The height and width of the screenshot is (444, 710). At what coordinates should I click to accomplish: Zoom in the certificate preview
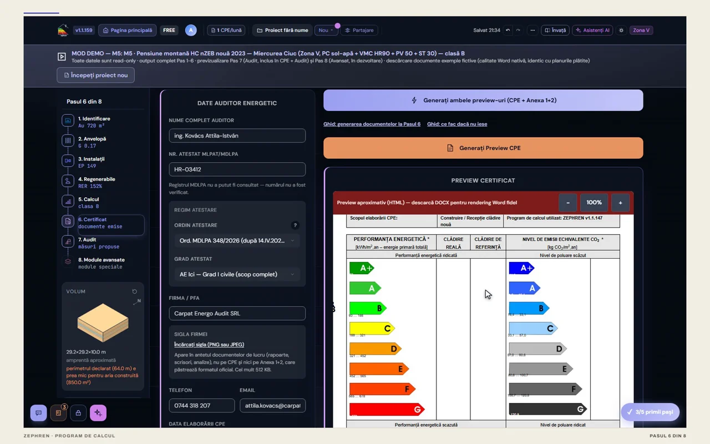(x=620, y=203)
